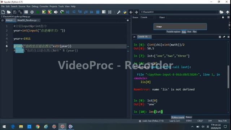The width and height of the screenshot is (231, 130).
Task: Open the Projects menu
Action: point(53,6)
